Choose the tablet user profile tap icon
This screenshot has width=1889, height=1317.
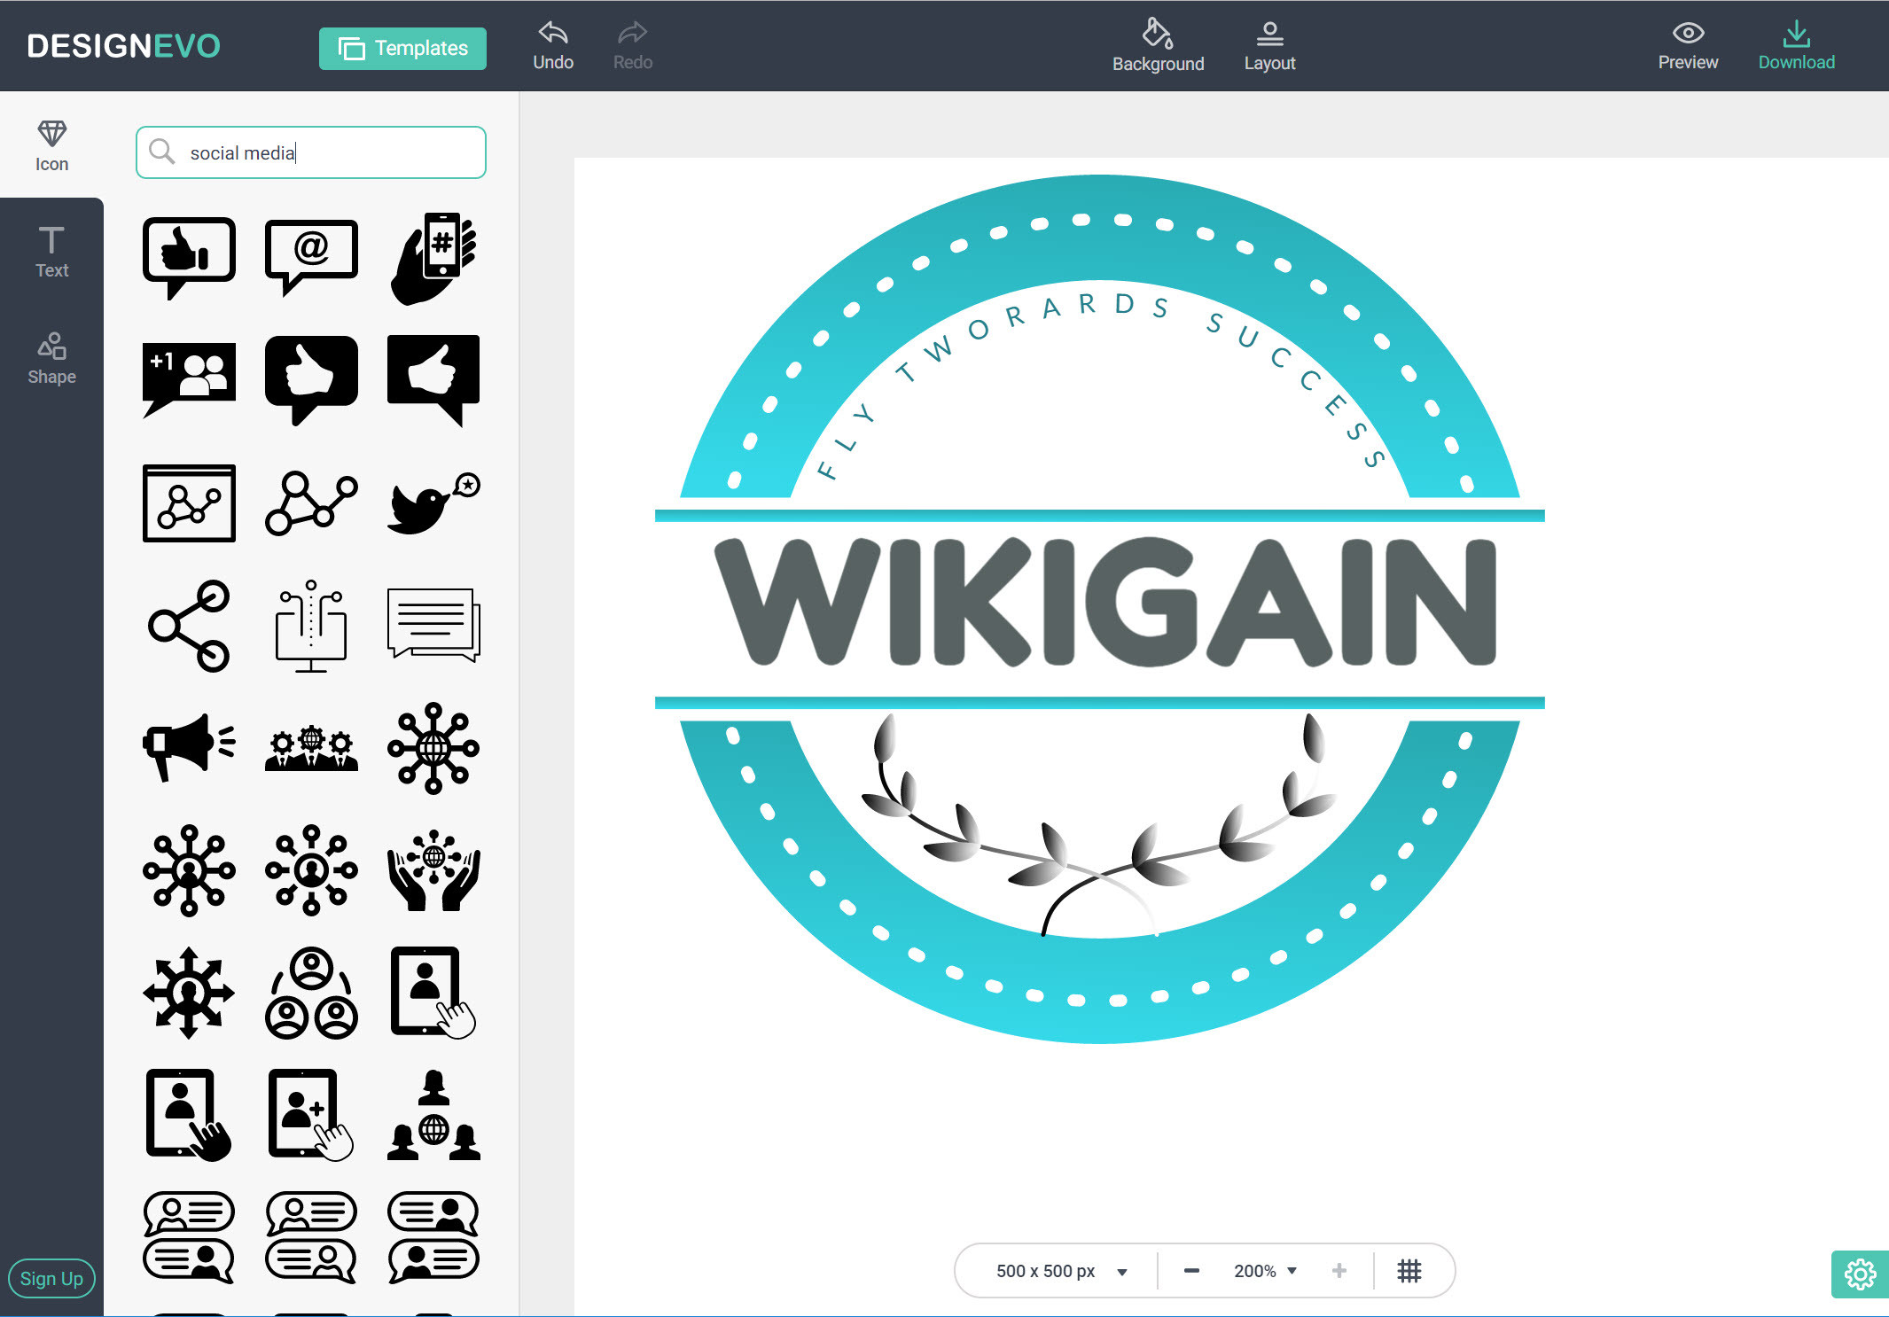433,993
